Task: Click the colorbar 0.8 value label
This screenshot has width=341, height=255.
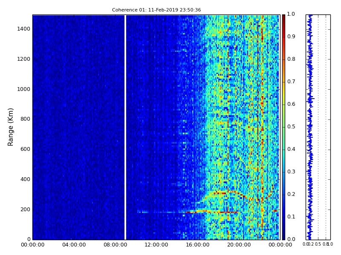Action: click(x=291, y=59)
